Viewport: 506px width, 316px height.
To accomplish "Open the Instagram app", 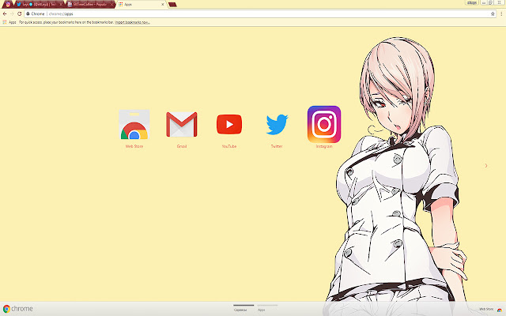I will tap(324, 124).
